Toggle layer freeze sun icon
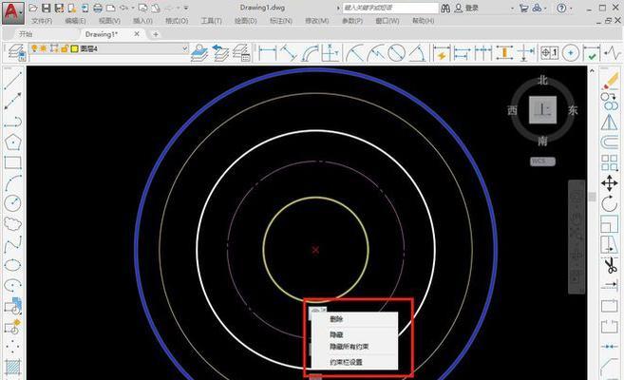This screenshot has width=624, height=380. point(44,48)
